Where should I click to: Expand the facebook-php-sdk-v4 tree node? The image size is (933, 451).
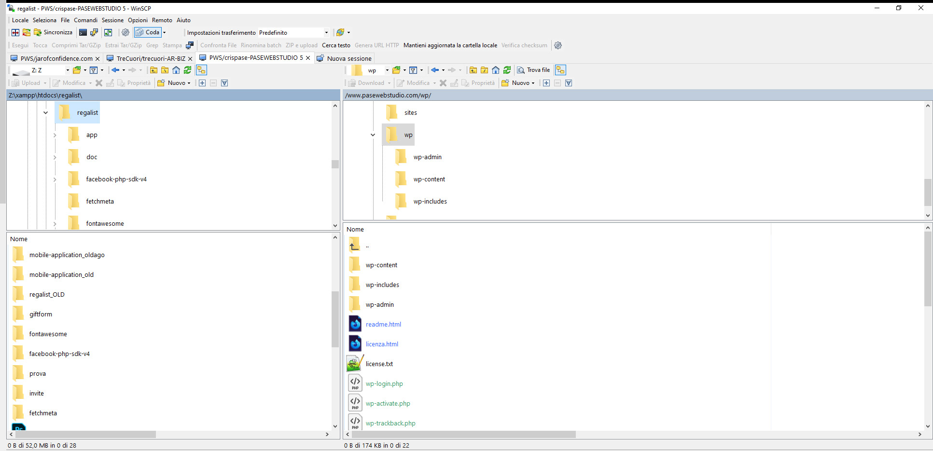55,179
